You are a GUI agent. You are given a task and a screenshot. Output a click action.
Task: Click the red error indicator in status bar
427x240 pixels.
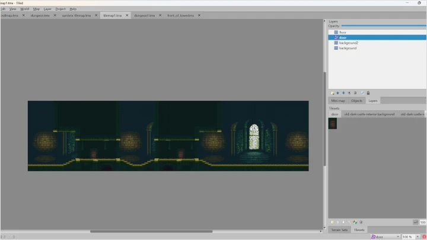(424, 236)
